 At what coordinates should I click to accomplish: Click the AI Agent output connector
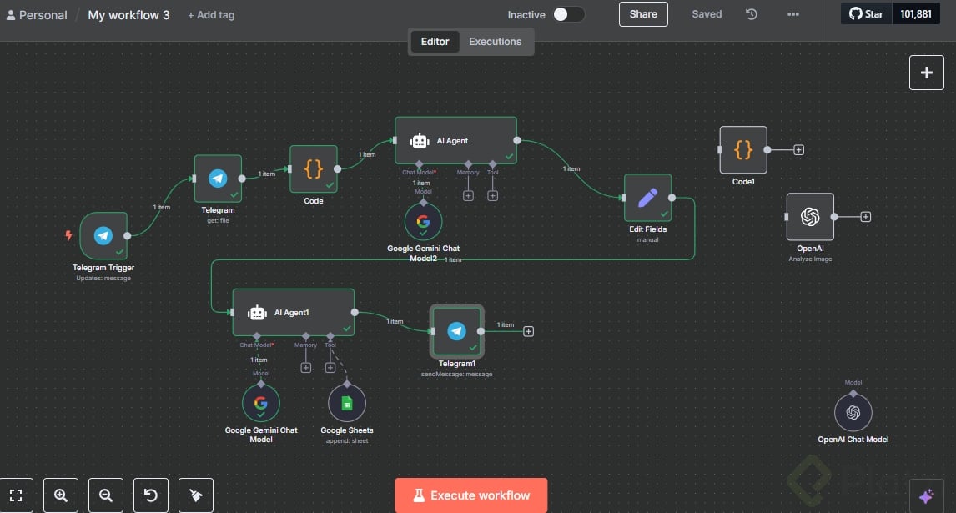517,140
